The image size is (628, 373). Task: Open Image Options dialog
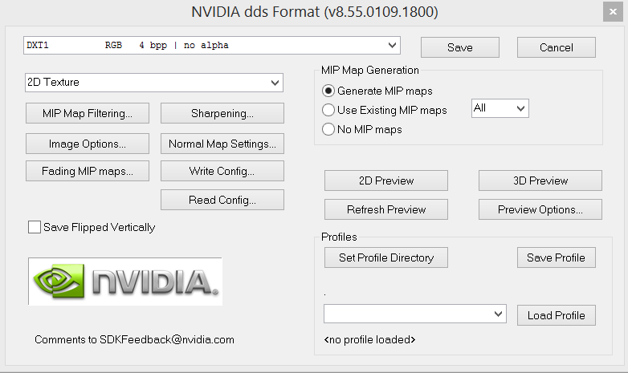(x=88, y=144)
